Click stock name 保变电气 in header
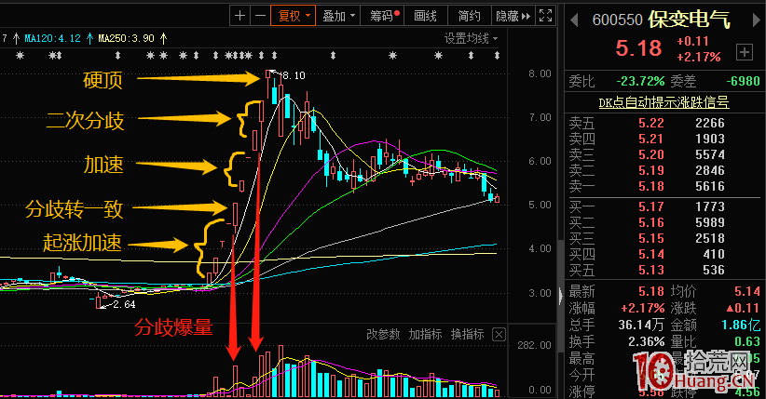The image size is (766, 399). (x=690, y=20)
